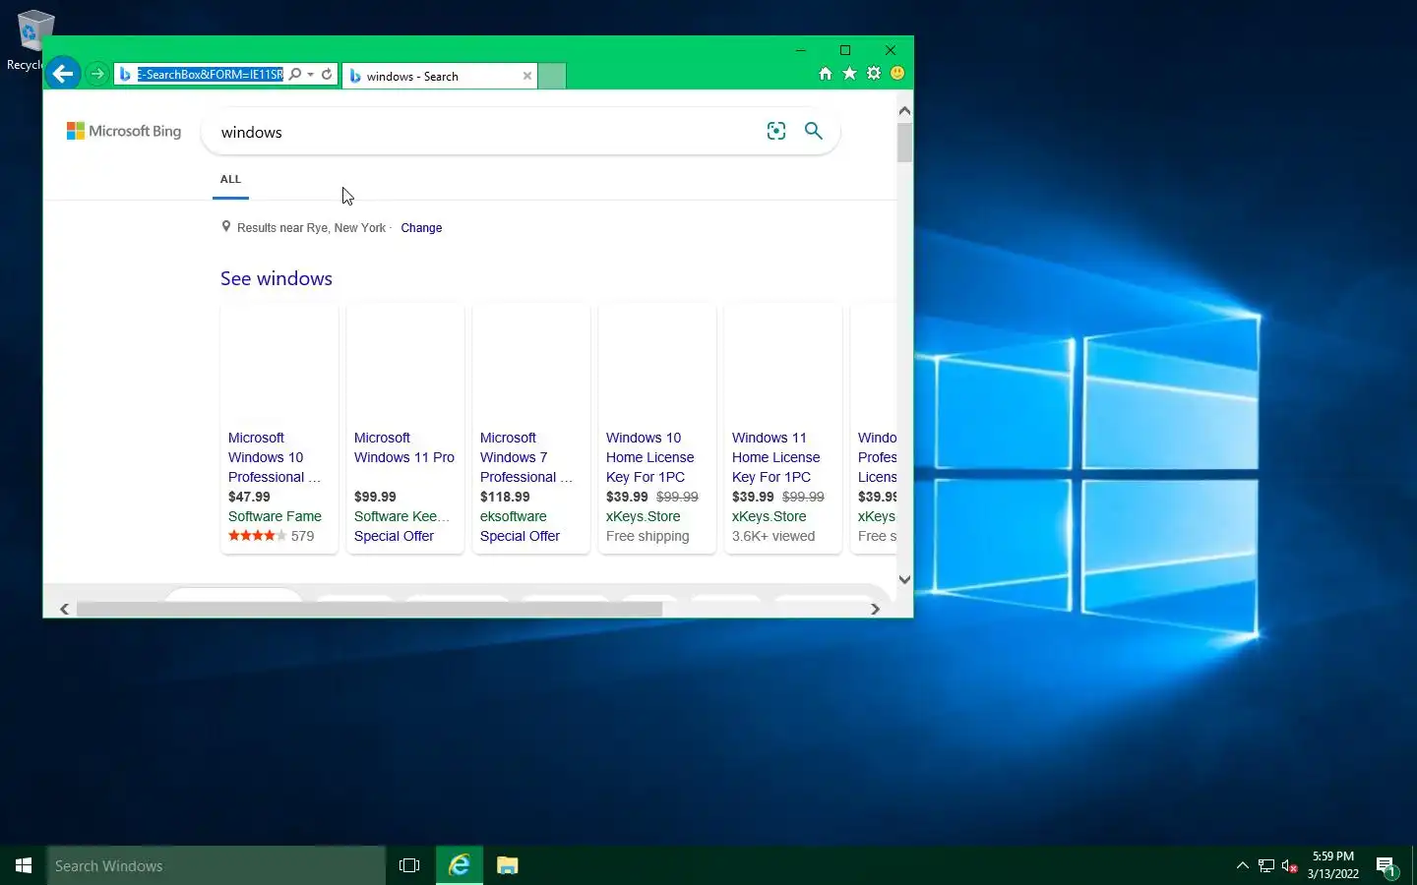Click the browser Forward arrow button
1417x885 pixels.
click(x=97, y=75)
